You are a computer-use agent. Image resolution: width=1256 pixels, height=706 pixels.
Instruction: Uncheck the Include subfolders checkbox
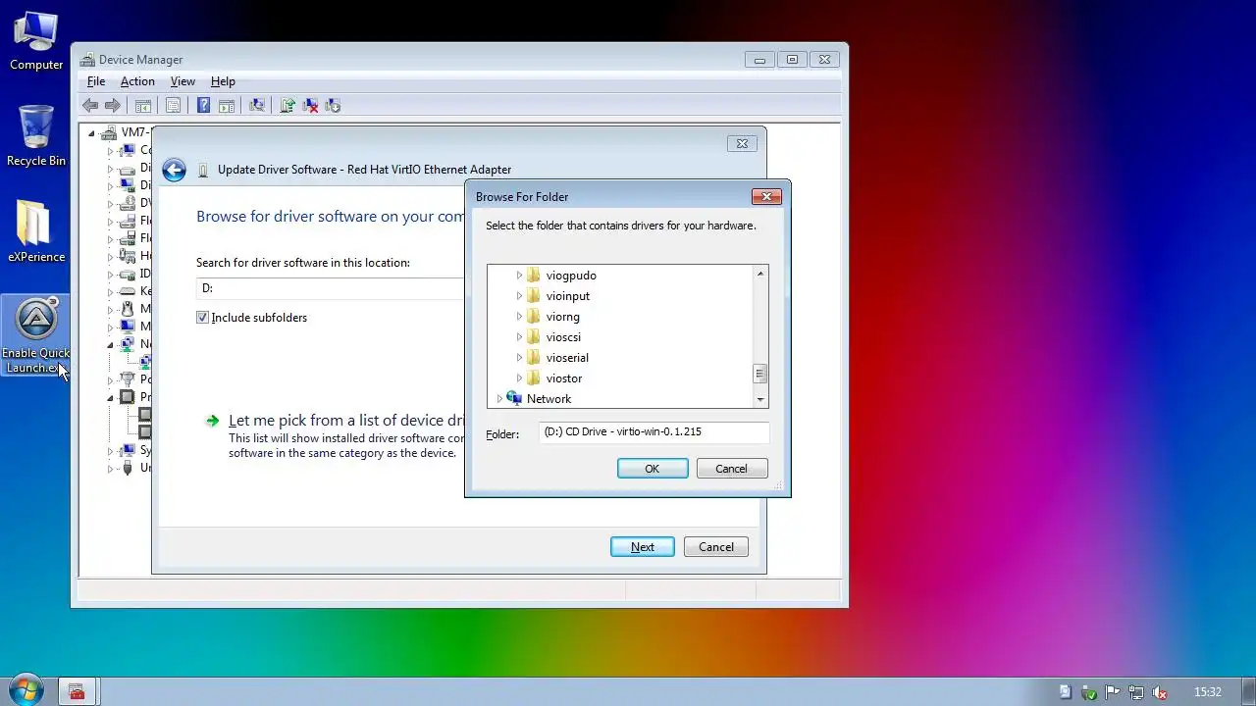(202, 318)
